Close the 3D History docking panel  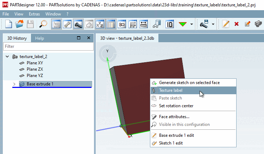point(89,38)
